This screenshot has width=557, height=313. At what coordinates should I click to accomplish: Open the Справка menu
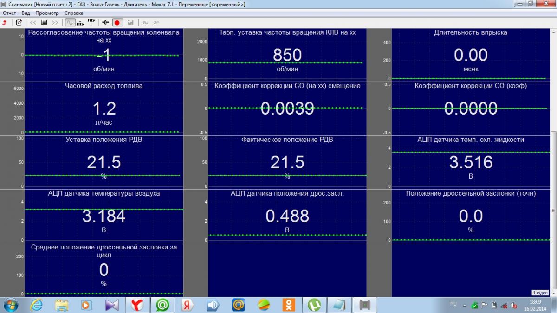tap(74, 13)
